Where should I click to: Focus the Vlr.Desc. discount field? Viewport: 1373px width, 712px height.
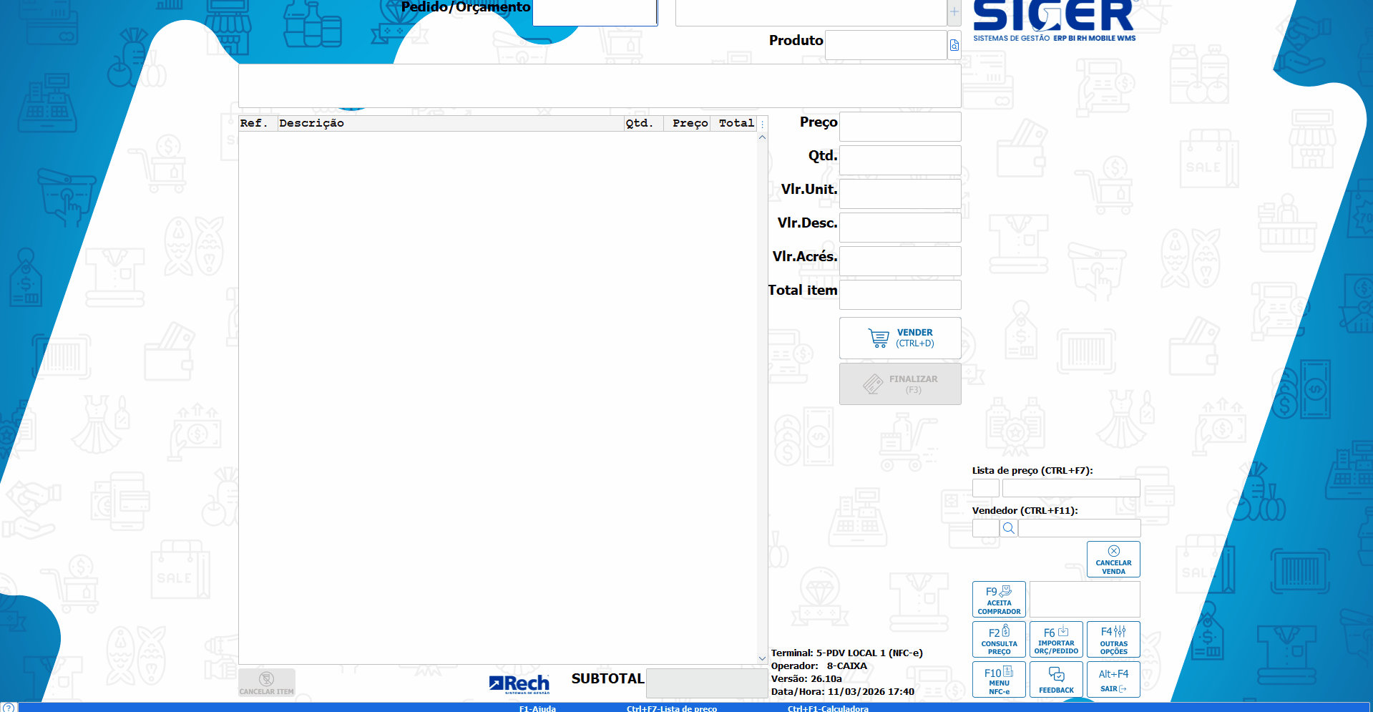pos(900,228)
